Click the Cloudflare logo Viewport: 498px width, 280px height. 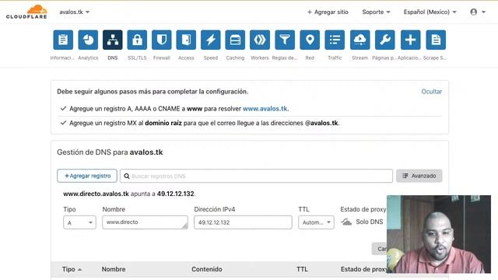(26, 12)
